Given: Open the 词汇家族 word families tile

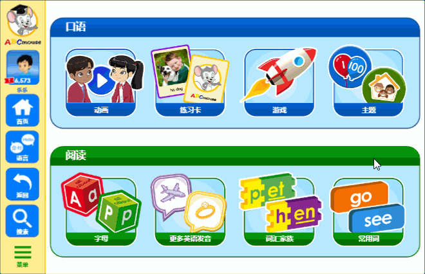Looking at the screenshot, I should point(279,210).
